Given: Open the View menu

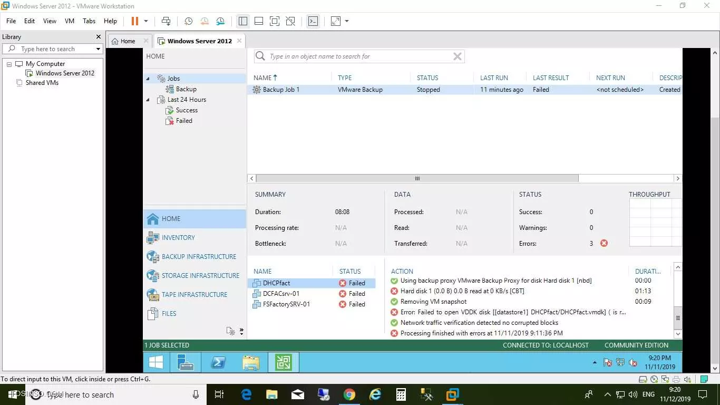Looking at the screenshot, I should pos(50,21).
